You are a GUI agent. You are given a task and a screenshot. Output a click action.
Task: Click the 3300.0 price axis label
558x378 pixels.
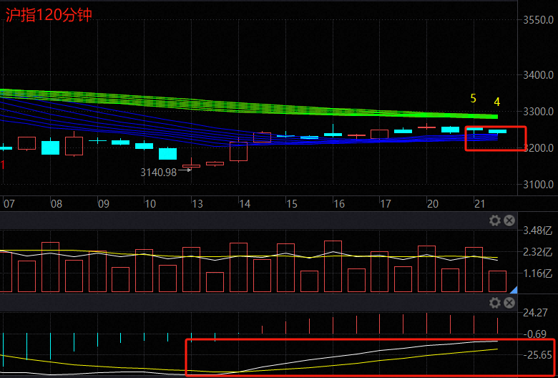(x=538, y=112)
